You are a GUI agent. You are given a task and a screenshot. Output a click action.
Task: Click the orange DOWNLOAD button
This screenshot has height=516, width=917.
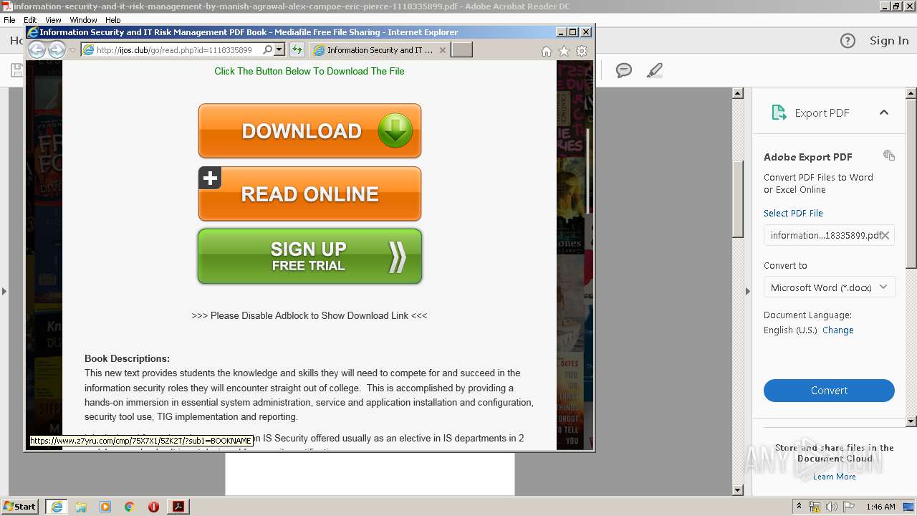coord(309,131)
